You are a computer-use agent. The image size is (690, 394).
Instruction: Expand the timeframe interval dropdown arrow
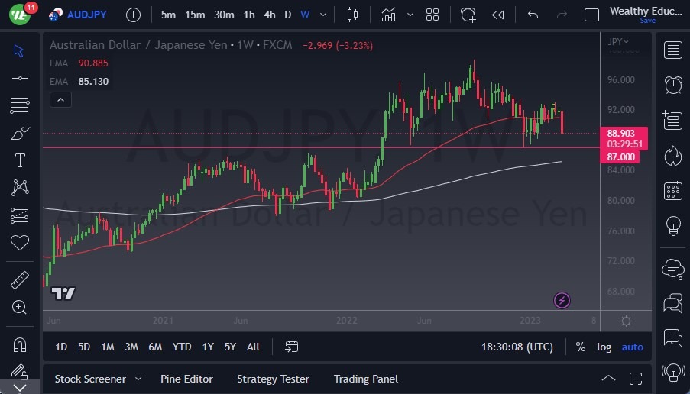point(325,15)
